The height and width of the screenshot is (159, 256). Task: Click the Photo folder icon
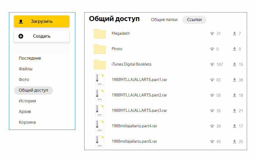[100, 49]
